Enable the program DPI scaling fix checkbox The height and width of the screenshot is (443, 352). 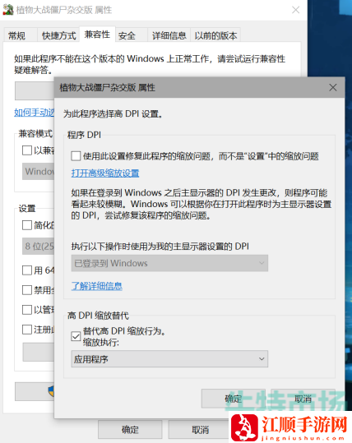tap(76, 156)
